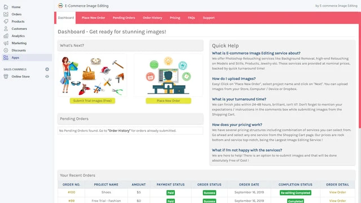Click the SALES CHANNELS heading
Image resolution: width=361 pixels, height=203 pixels.
tap(15, 69)
